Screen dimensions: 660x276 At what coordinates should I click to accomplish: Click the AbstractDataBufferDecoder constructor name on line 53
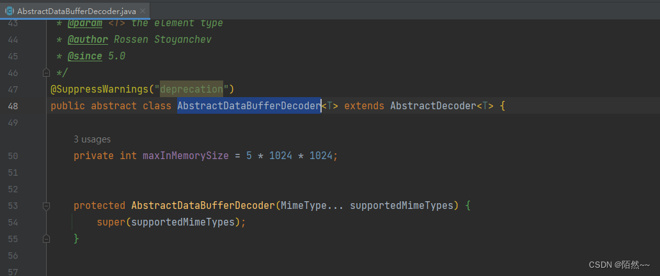pyautogui.click(x=203, y=205)
